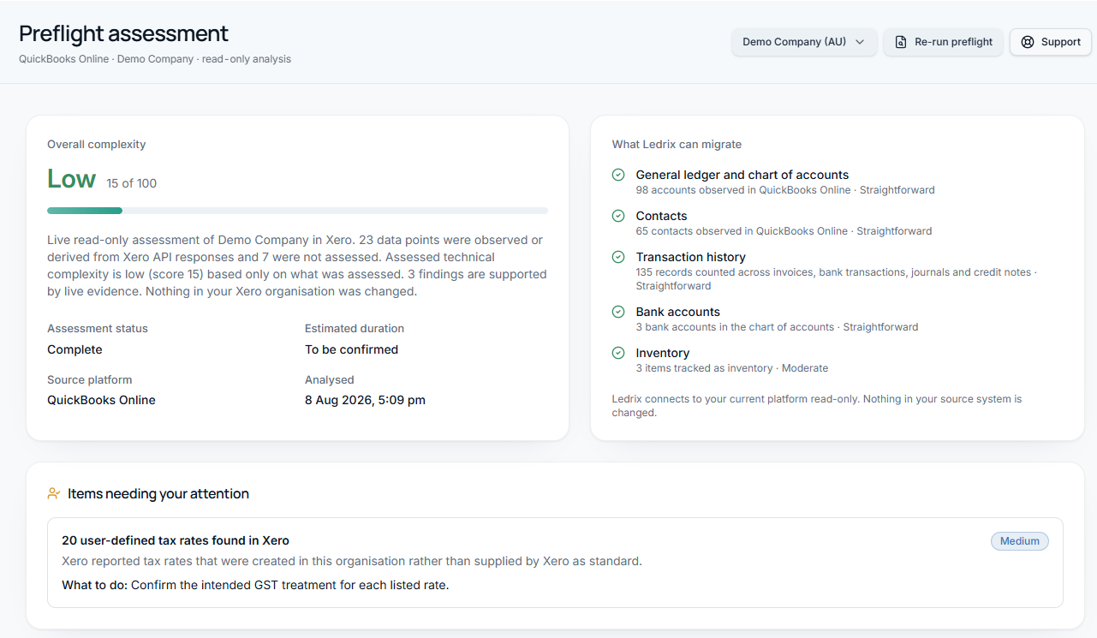Viewport: 1097px width, 638px height.
Task: Open the Demo Company (AU) dropdown
Action: pyautogui.click(x=804, y=42)
